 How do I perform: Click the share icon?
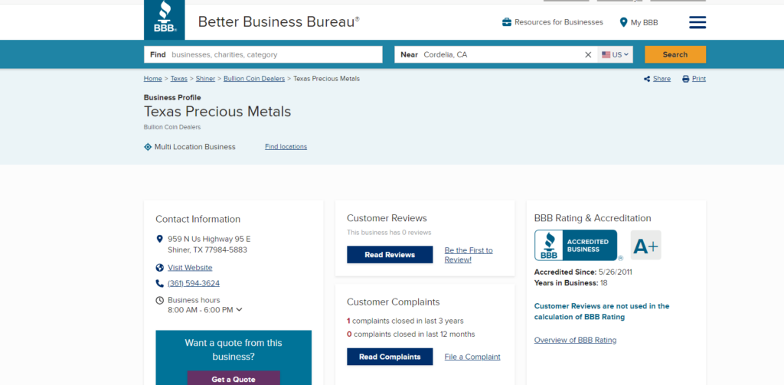coord(647,79)
